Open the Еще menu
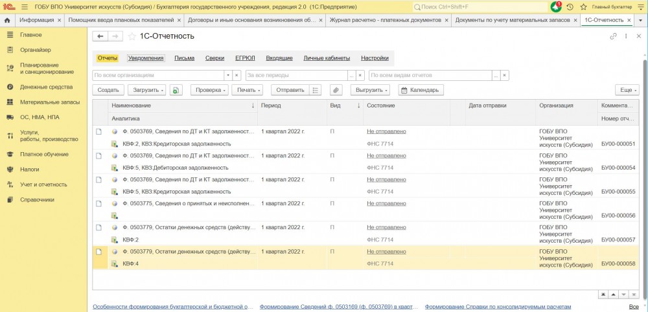Viewport: 648px width, 312px height. (627, 90)
